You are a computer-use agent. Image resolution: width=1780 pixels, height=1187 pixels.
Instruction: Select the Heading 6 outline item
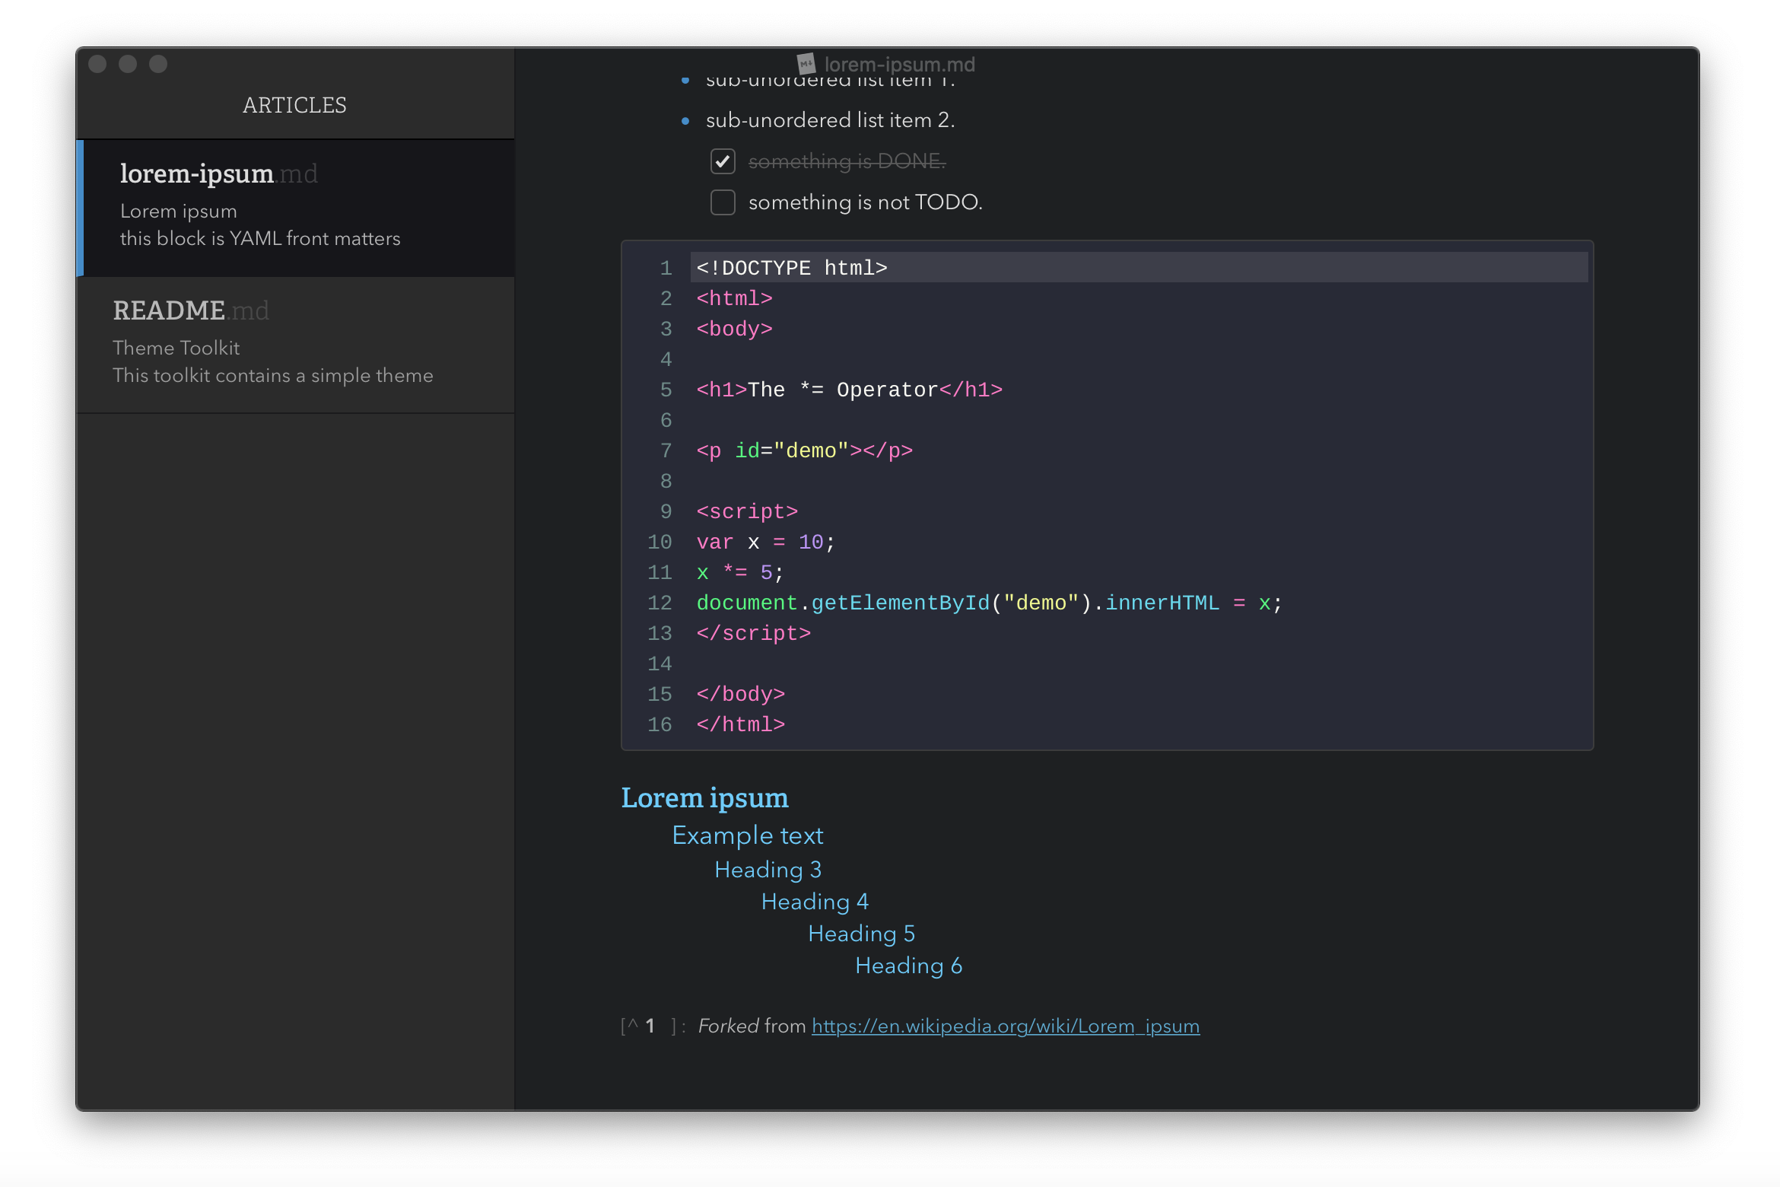908,965
